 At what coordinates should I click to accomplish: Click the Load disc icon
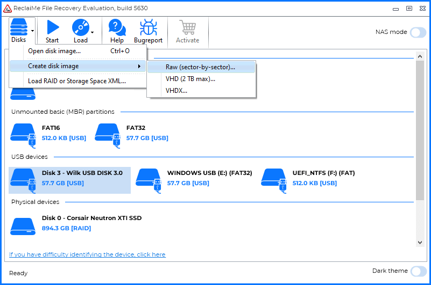pyautogui.click(x=81, y=27)
